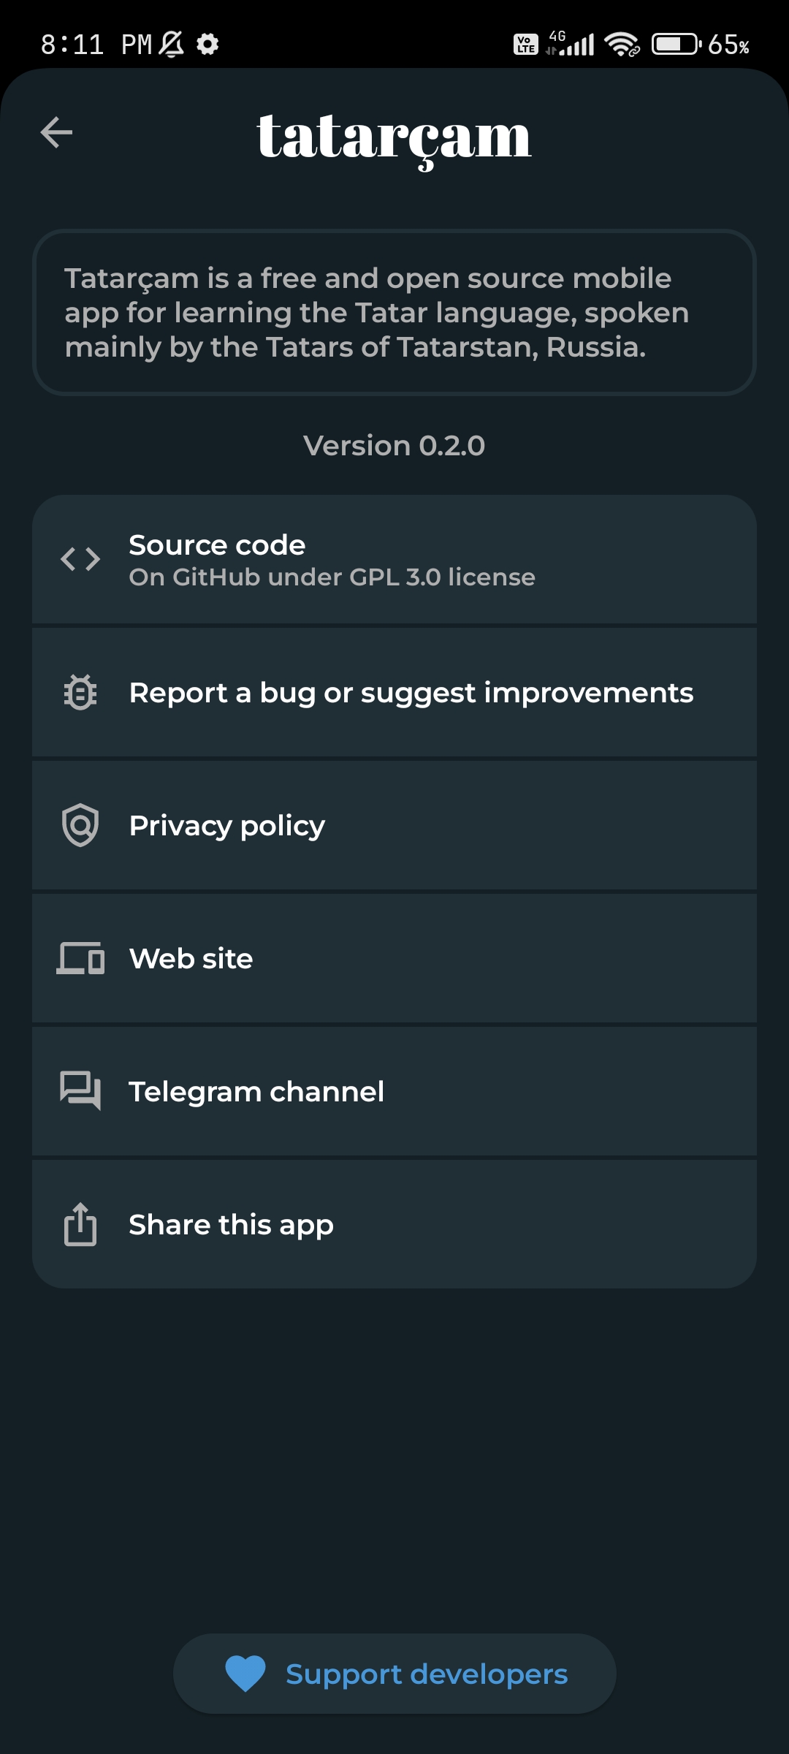Open the Privacy policy entry
789x1754 pixels.
[x=394, y=826]
